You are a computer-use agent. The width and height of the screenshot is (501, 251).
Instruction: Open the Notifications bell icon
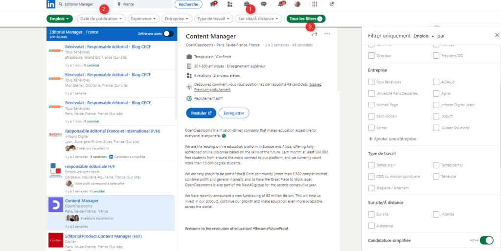(280, 4)
